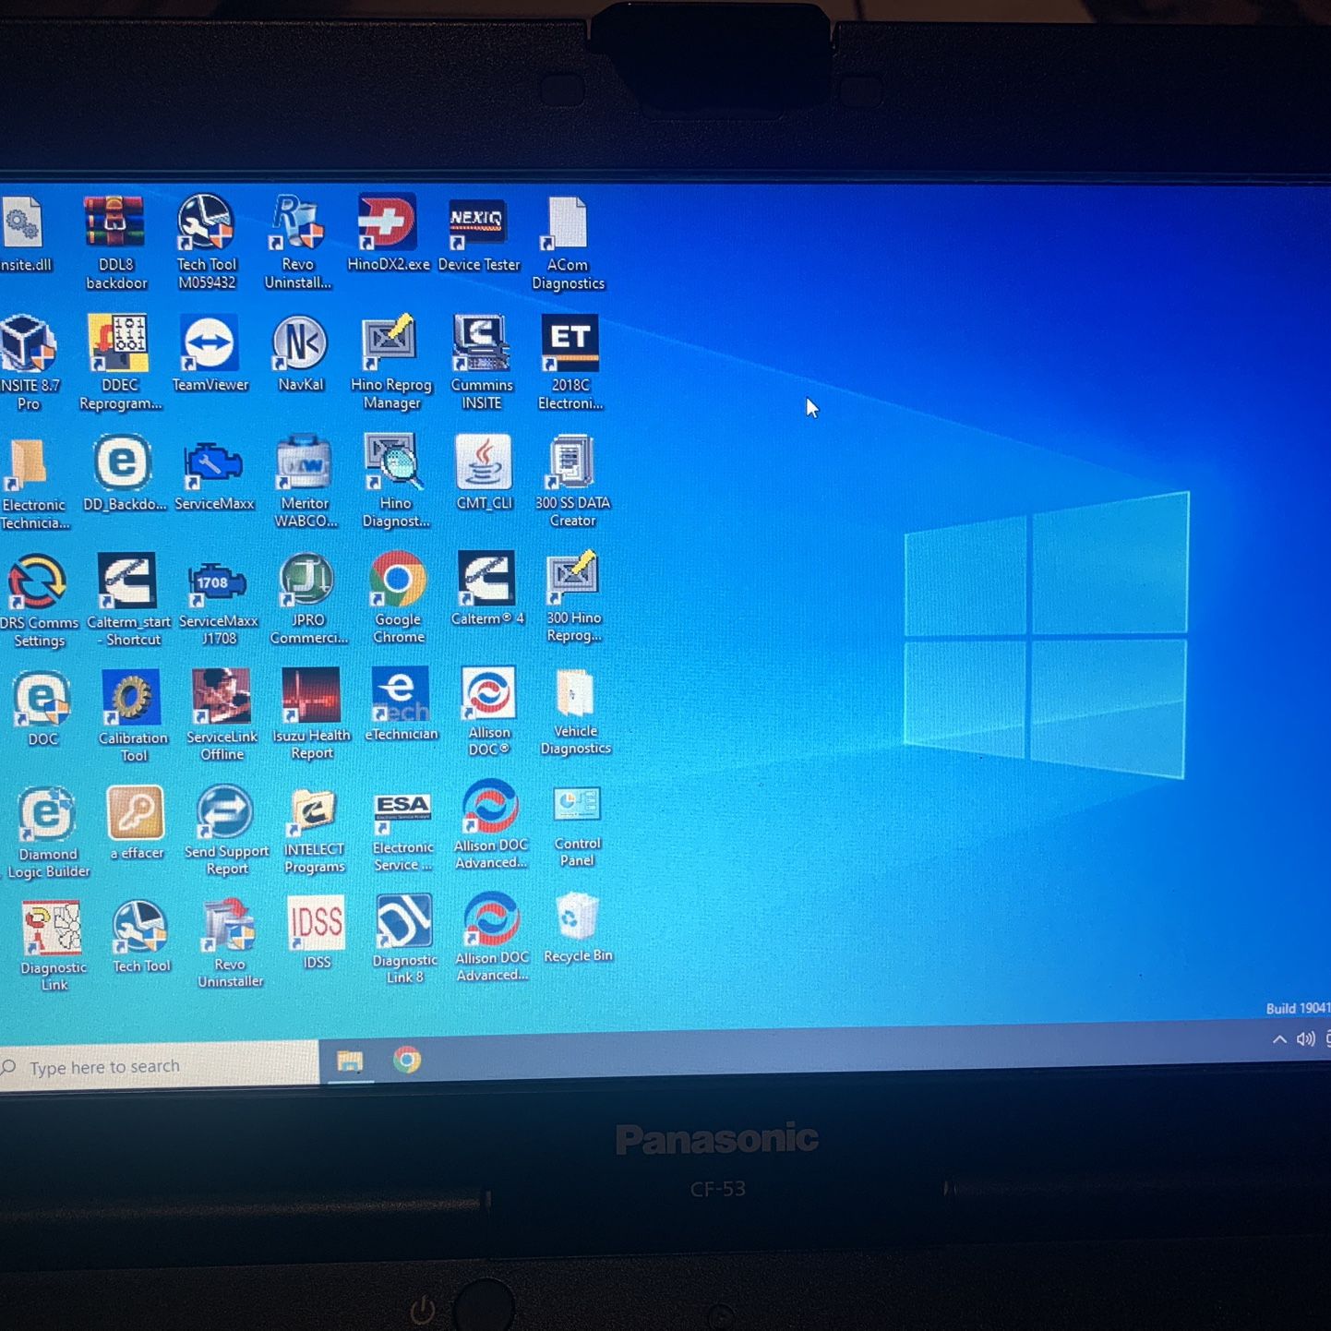Click the "Type here to search" taskbar box

pos(159,1067)
